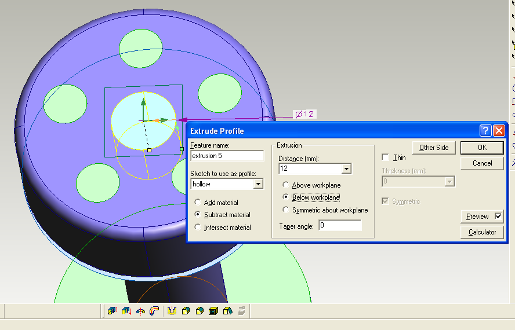
Task: Select the Sweep pipe-shaped tool icon
Action: [154, 311]
